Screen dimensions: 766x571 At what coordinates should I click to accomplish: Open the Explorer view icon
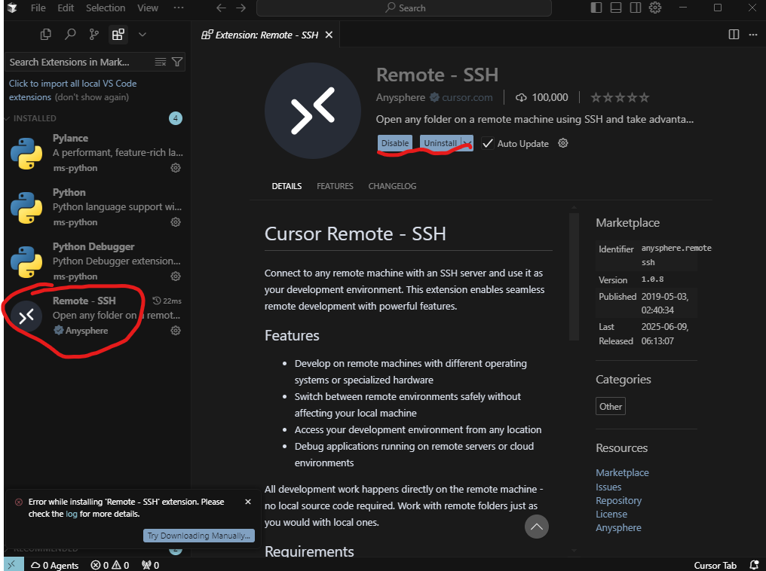pyautogui.click(x=46, y=34)
